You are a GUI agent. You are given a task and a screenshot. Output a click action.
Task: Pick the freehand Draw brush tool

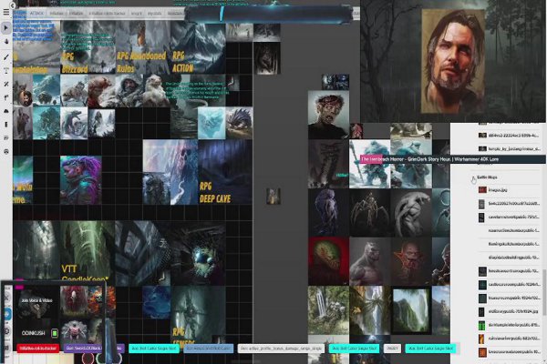[6, 56]
